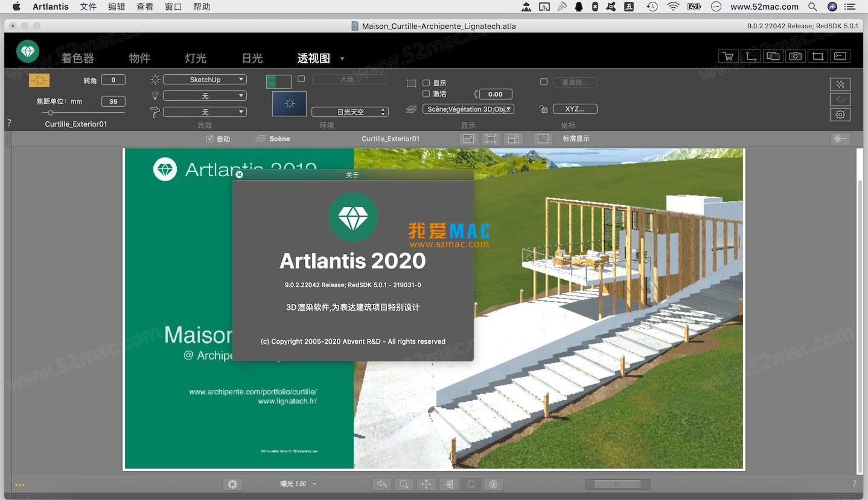Screen dimensions: 868x500
Task: Click the third preview size icon
Action: [513, 139]
